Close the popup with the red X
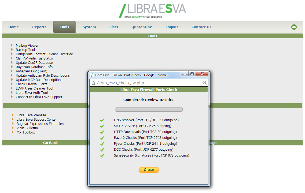The height and width of the screenshot is (193, 305). 202,74
